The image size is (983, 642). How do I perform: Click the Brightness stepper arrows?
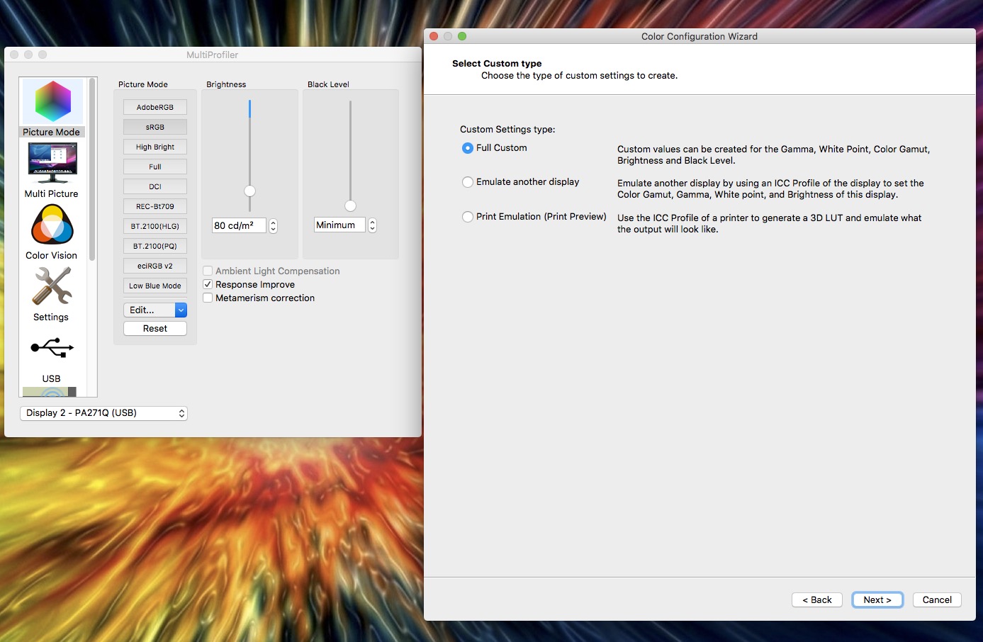[274, 225]
